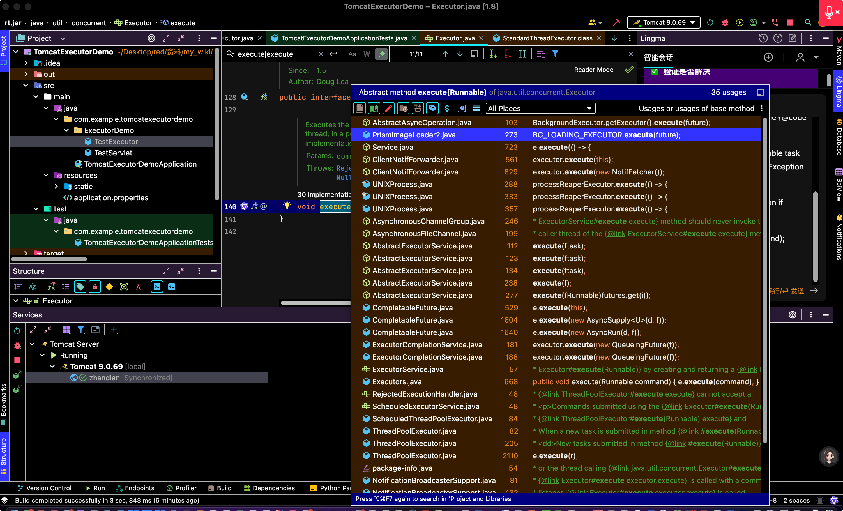
Task: Open the Maven side panel tab
Action: [839, 52]
